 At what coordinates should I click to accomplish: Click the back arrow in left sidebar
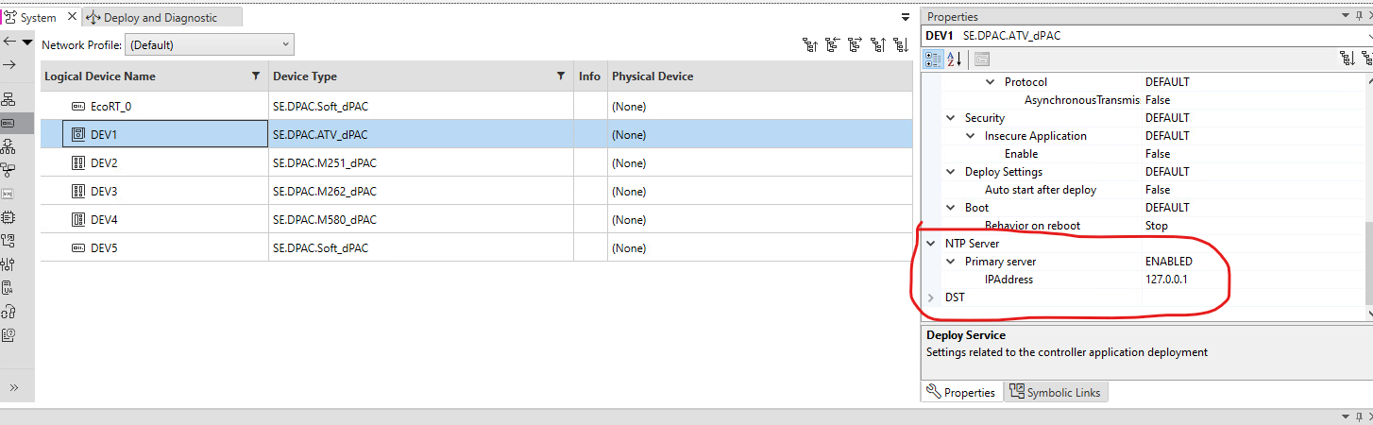click(9, 42)
